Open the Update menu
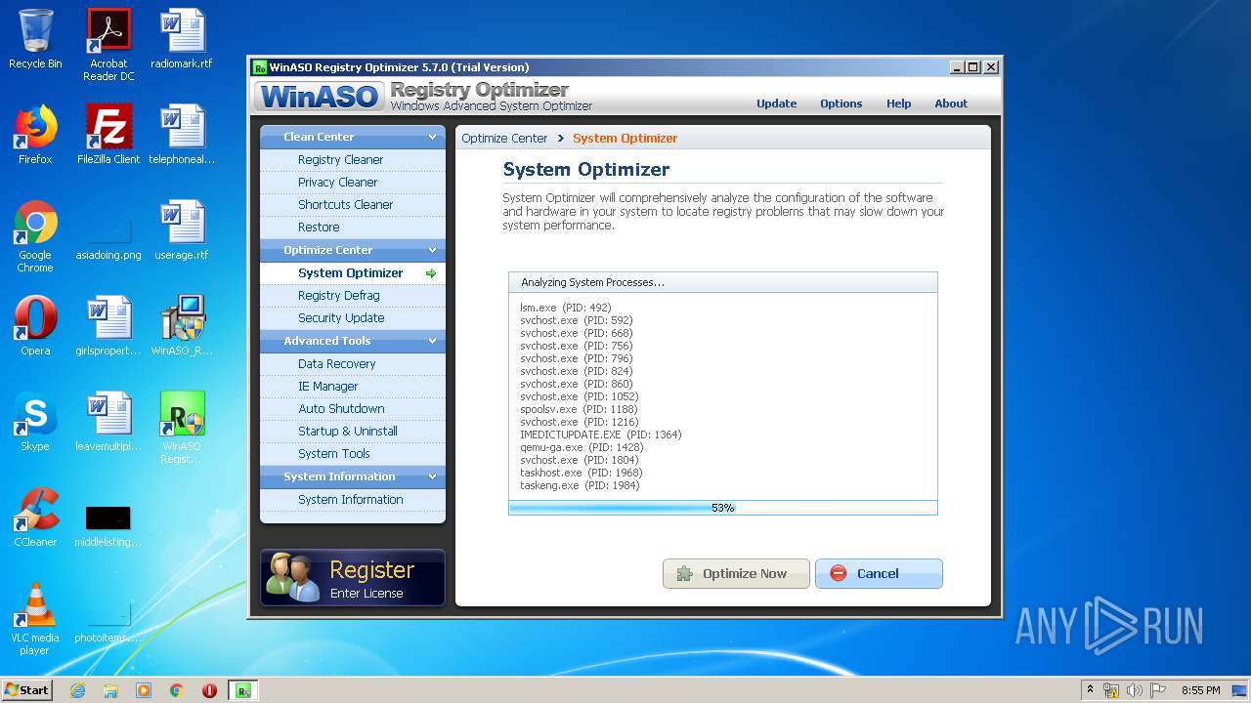1251x703 pixels. pyautogui.click(x=777, y=103)
